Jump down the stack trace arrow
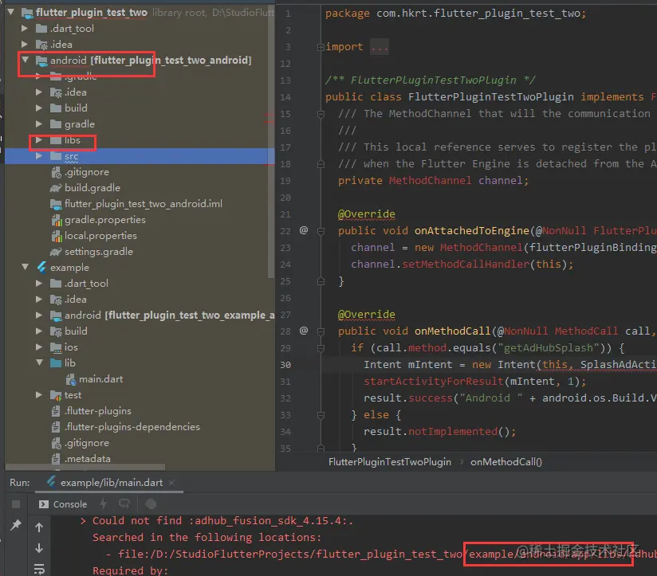The image size is (657, 576). pos(39,548)
